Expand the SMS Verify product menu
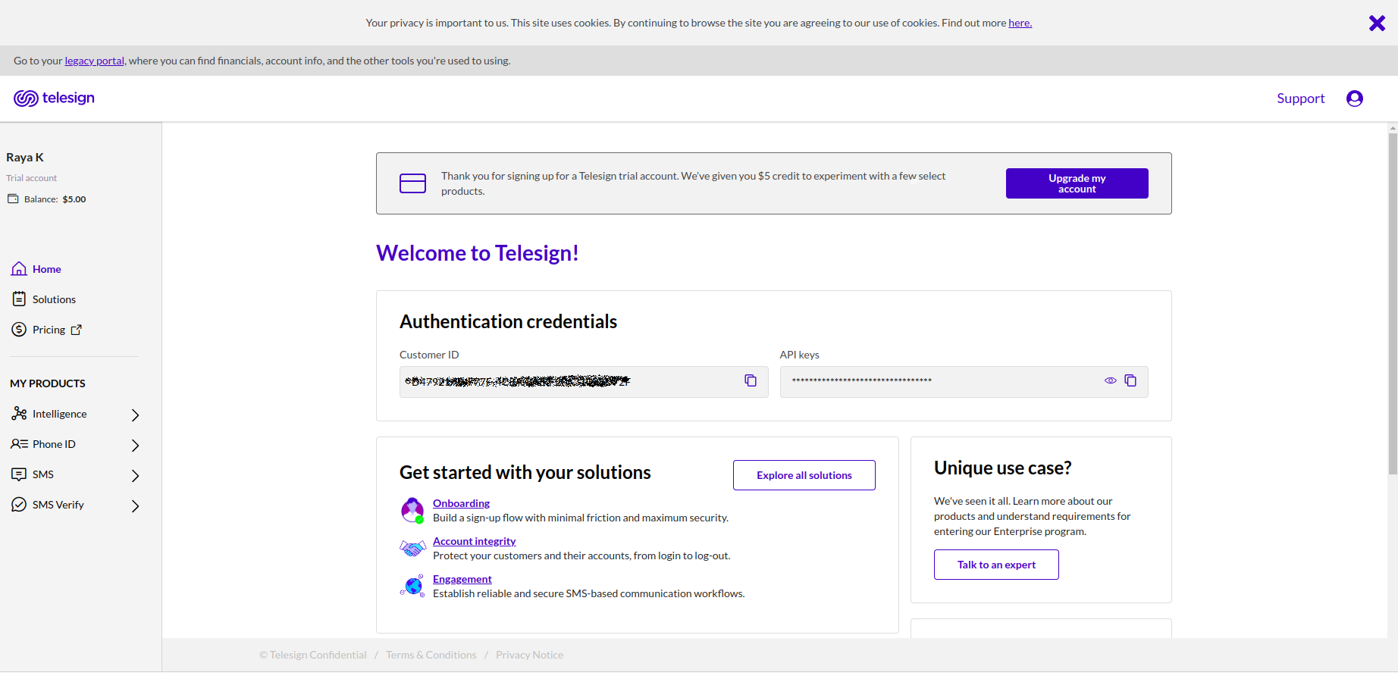This screenshot has width=1398, height=676. coord(135,505)
